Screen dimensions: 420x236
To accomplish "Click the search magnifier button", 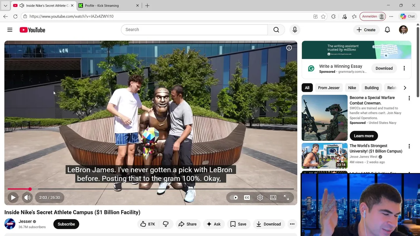I will pyautogui.click(x=276, y=30).
